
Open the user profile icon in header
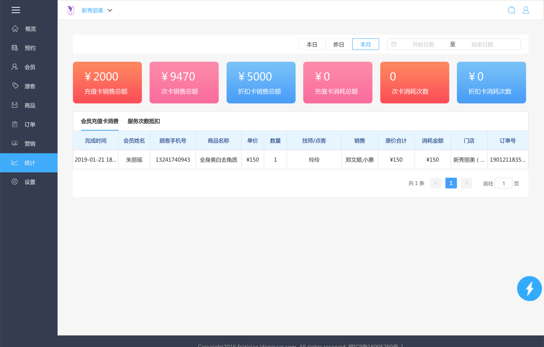526,10
